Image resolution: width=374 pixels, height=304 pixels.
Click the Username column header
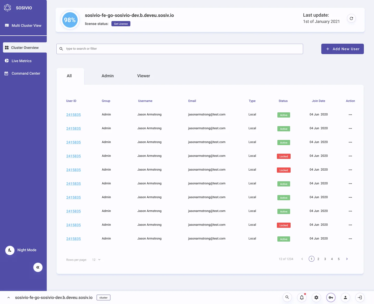(x=145, y=101)
